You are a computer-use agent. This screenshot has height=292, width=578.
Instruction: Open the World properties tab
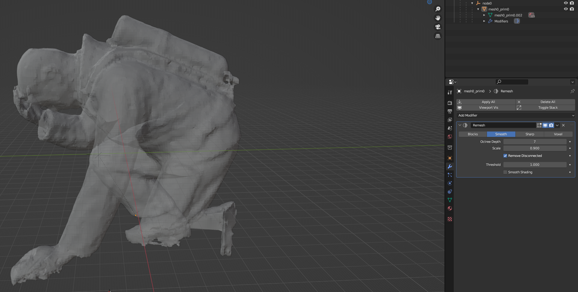[x=450, y=137]
